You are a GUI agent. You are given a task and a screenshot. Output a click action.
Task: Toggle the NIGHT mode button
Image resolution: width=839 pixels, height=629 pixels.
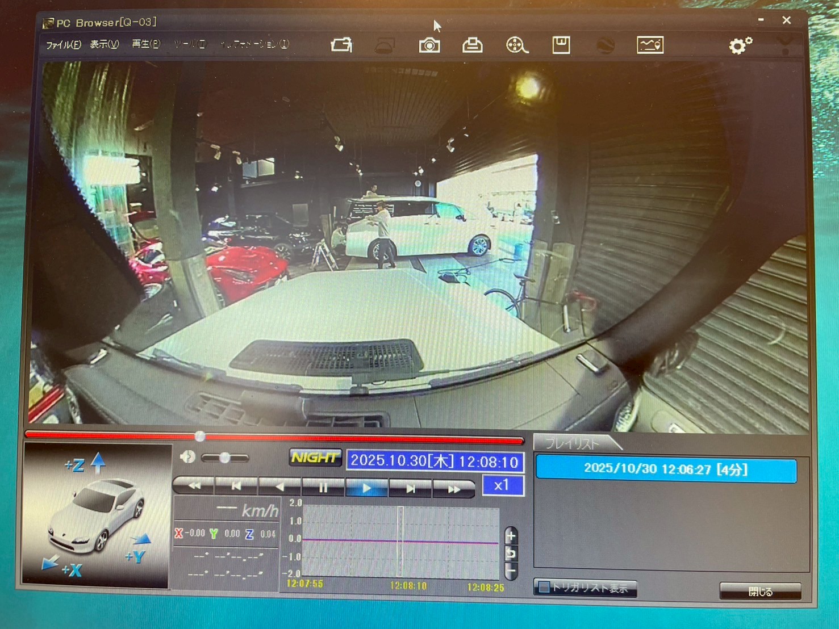315,458
